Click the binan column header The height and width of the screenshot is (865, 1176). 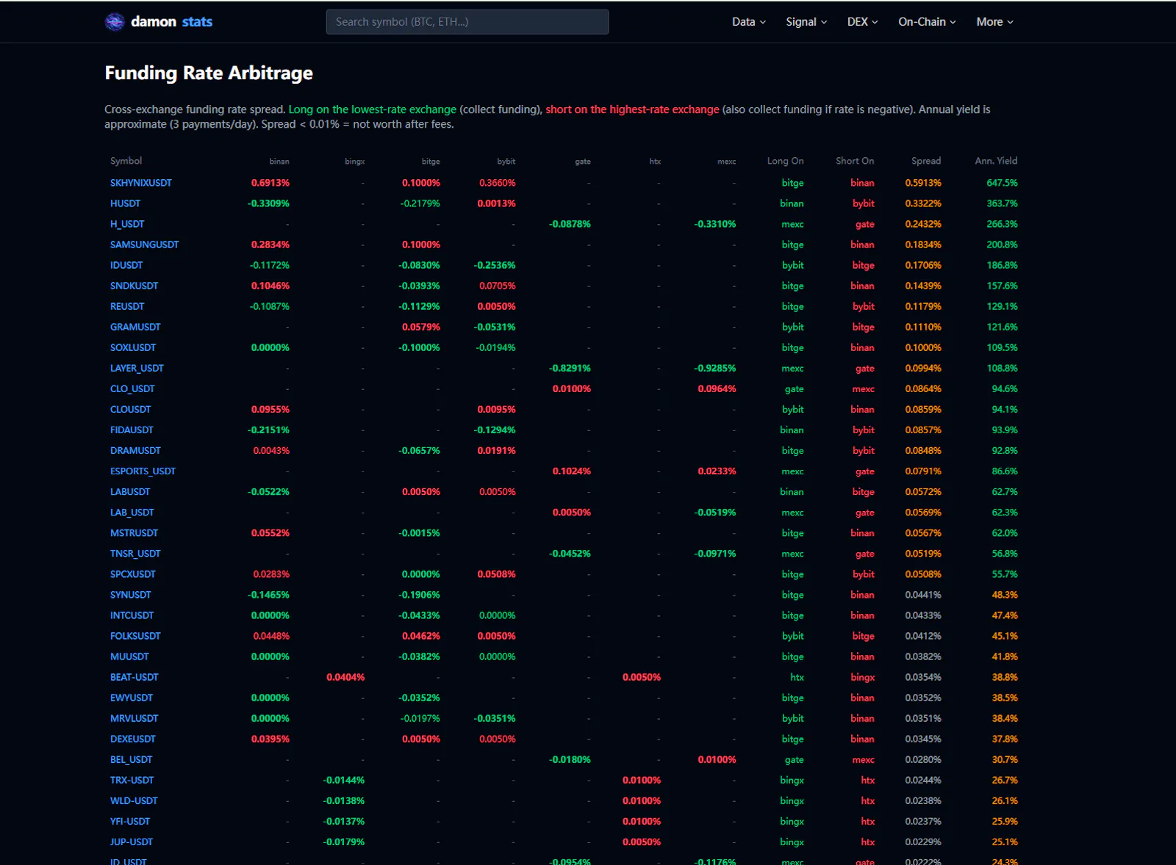[x=279, y=161]
